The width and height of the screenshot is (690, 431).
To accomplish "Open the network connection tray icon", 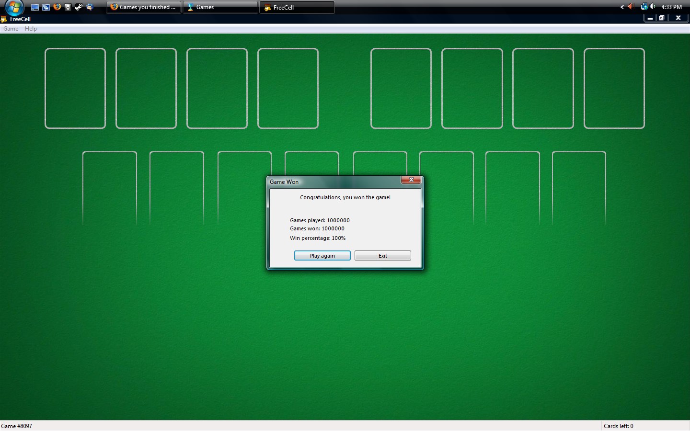I will tap(644, 7).
